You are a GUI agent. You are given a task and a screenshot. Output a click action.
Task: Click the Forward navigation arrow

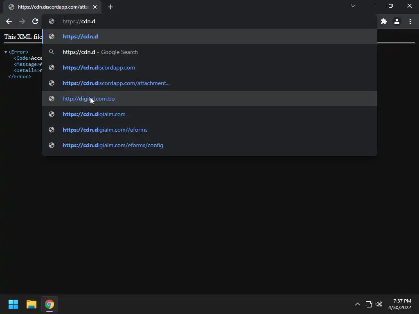22,21
